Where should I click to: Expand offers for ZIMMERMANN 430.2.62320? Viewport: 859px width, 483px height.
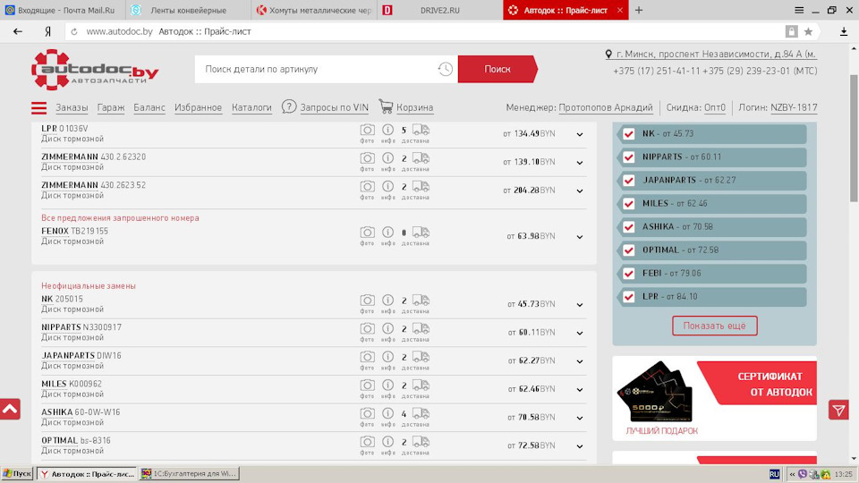point(580,163)
